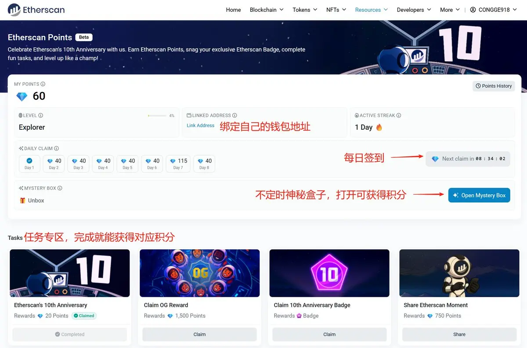Click the Share button
The image size is (527, 348).
(459, 334)
